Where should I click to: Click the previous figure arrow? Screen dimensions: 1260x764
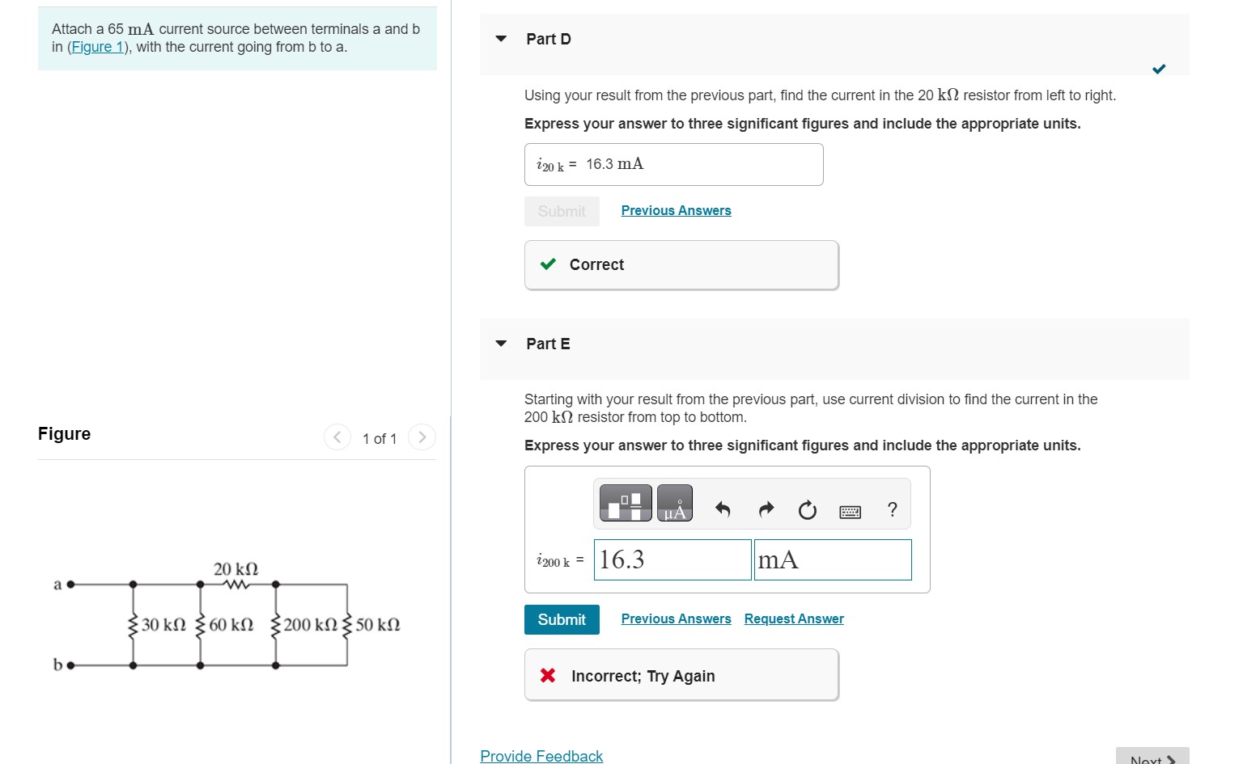coord(337,437)
